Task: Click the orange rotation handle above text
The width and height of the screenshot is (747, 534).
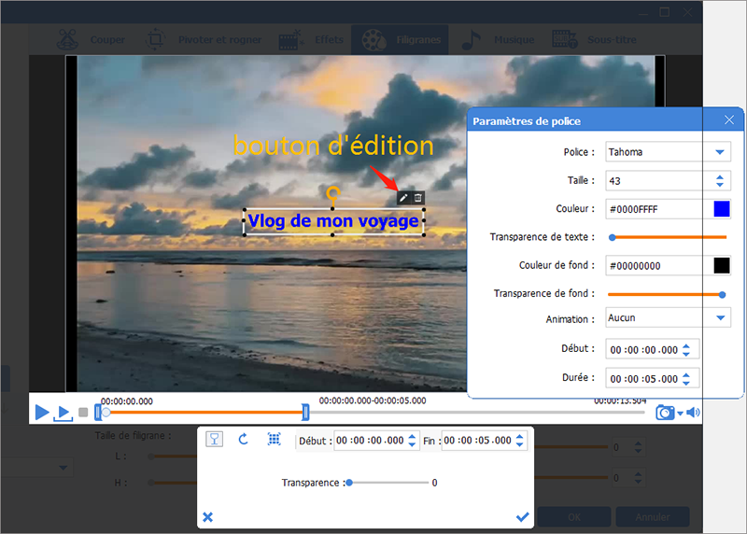Action: point(333,193)
